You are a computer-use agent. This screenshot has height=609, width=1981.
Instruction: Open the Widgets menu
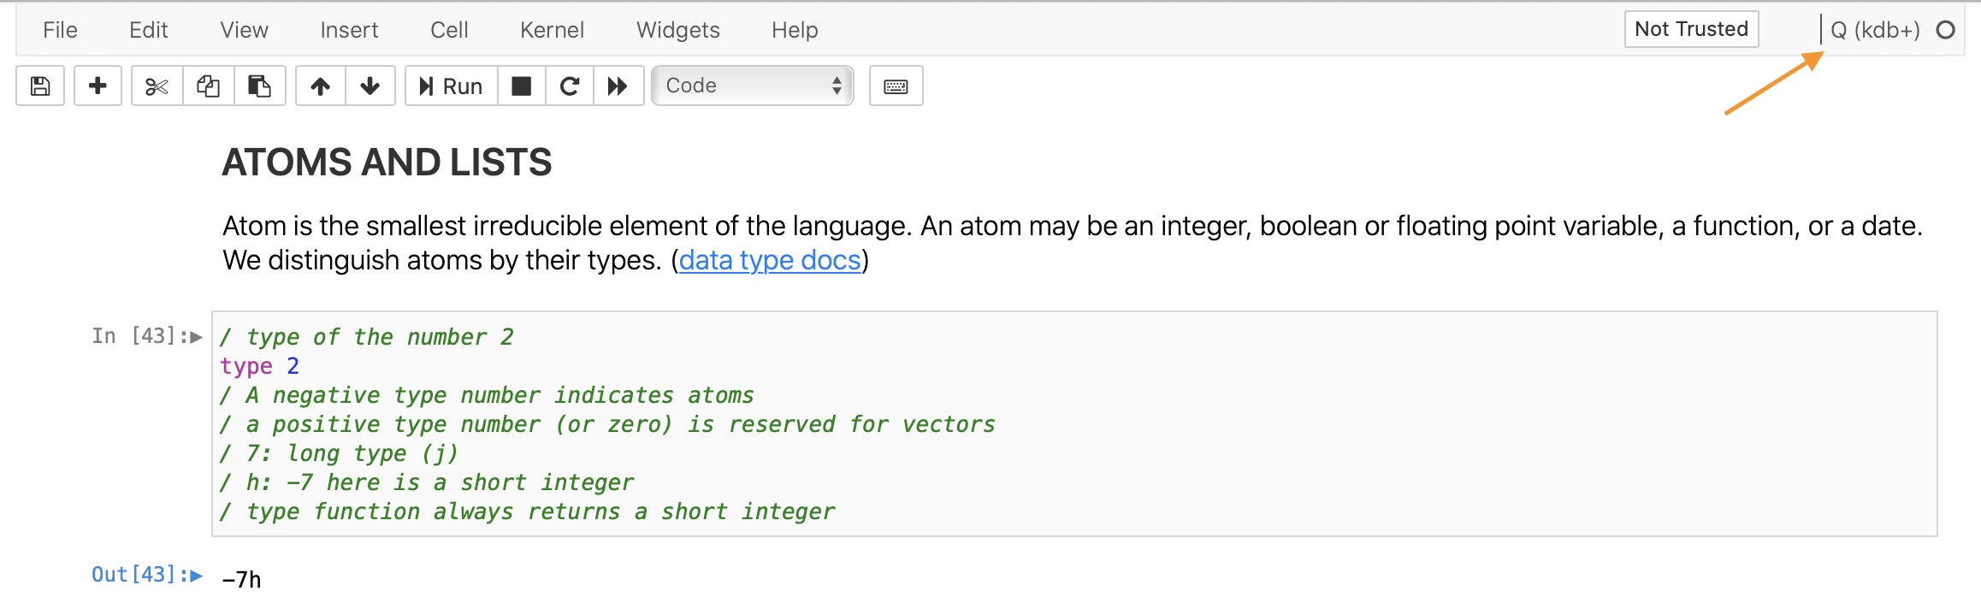677,31
